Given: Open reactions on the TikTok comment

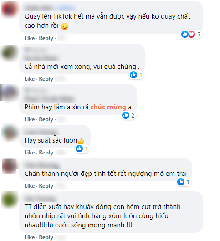Looking at the screenshot, I should coord(191,34).
